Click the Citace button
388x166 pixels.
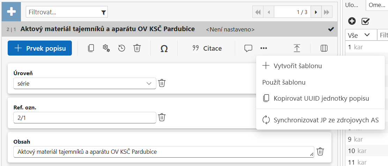(x=207, y=48)
